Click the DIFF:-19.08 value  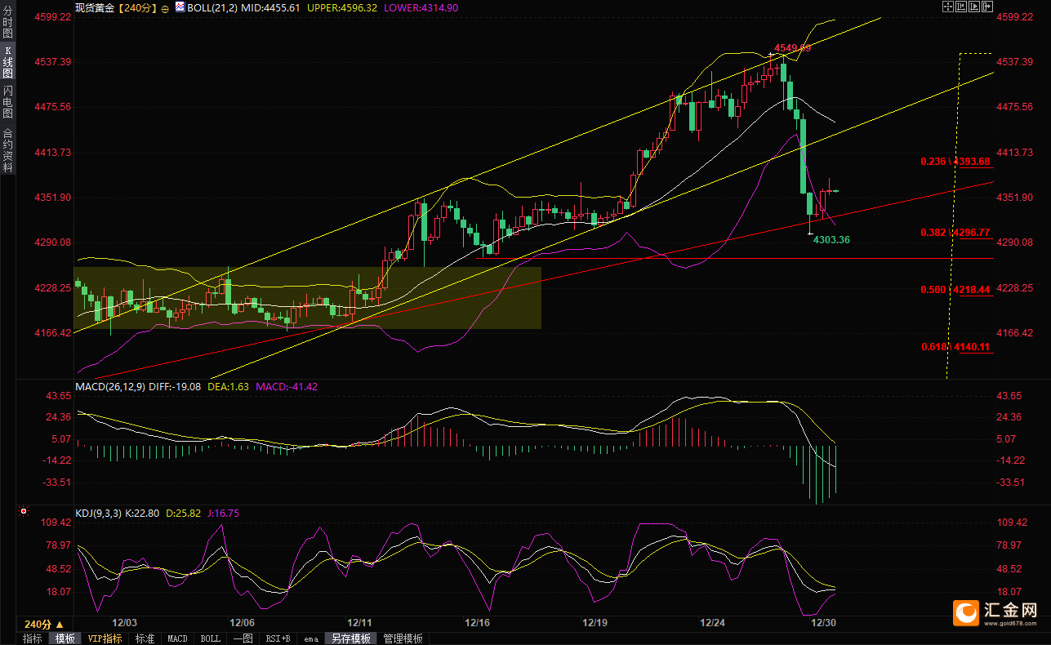pyautogui.click(x=175, y=387)
